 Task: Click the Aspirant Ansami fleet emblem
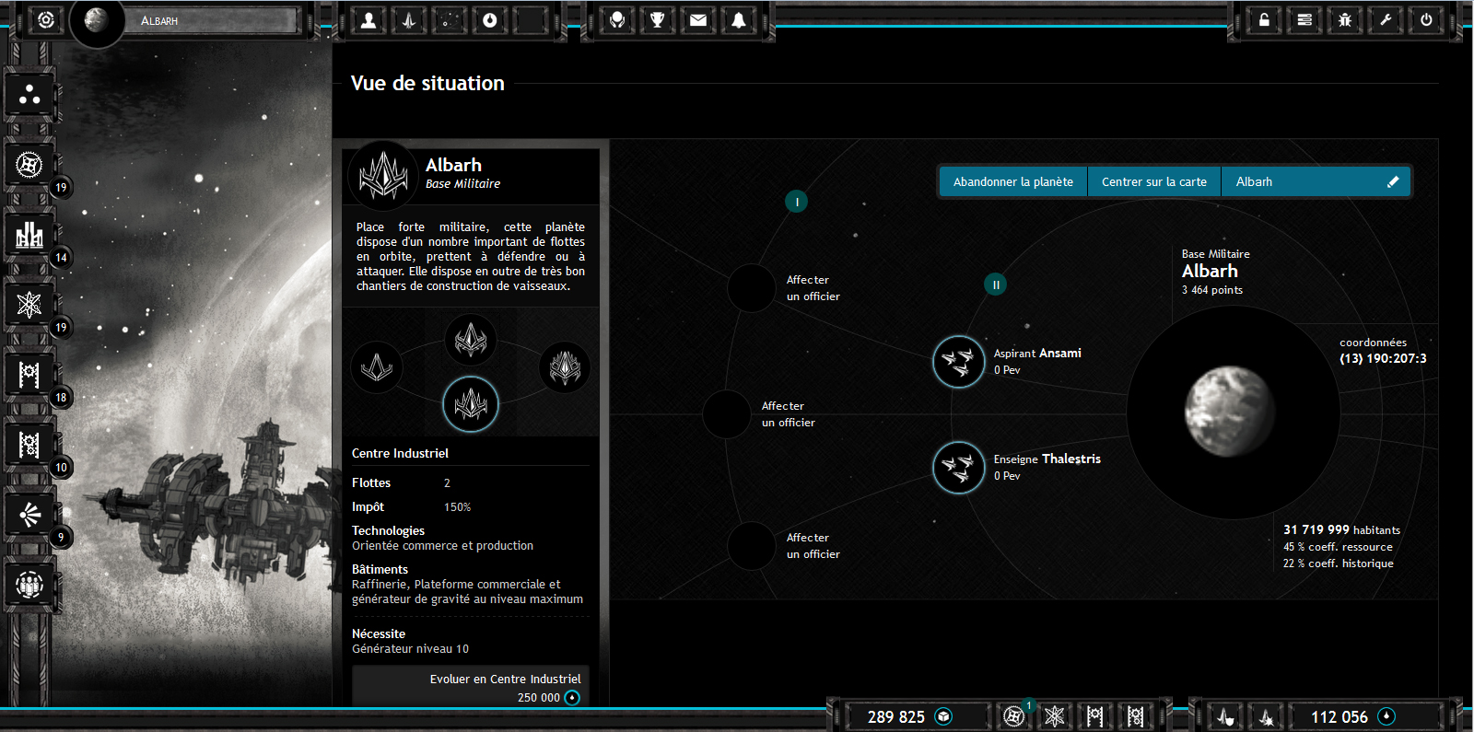click(958, 362)
